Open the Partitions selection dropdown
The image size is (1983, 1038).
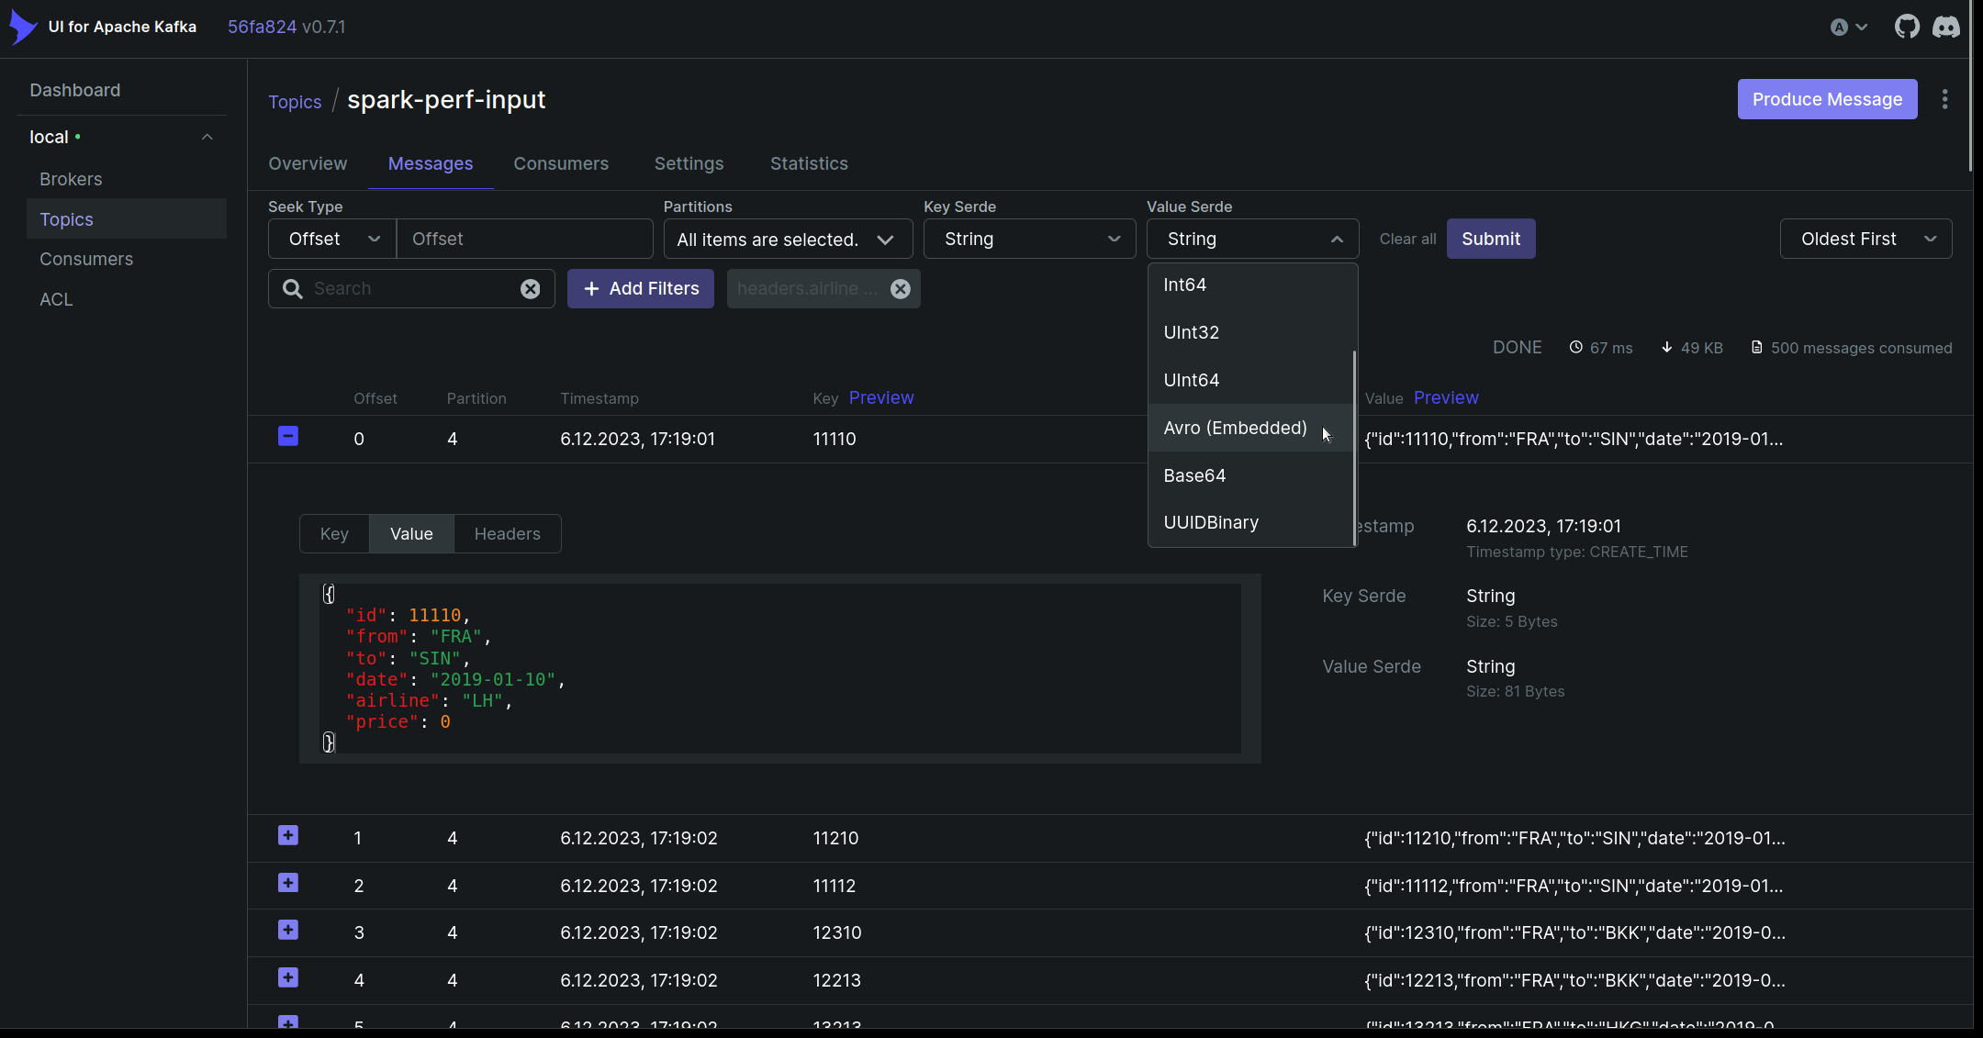787,239
